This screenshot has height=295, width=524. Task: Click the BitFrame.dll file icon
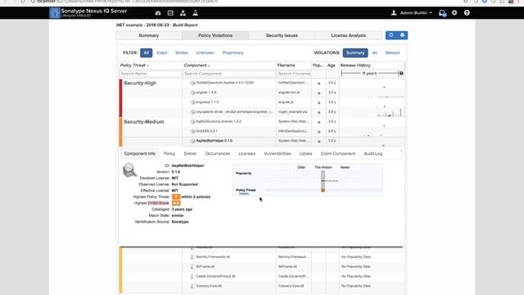tap(192, 266)
